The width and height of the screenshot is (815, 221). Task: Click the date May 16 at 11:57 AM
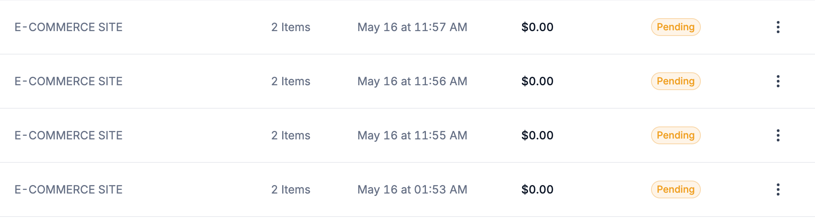[x=412, y=27]
